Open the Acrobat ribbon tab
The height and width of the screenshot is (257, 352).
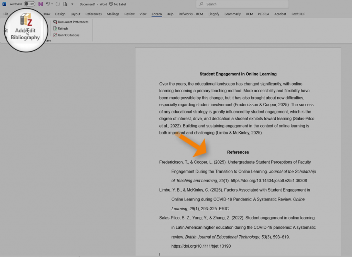(280, 14)
